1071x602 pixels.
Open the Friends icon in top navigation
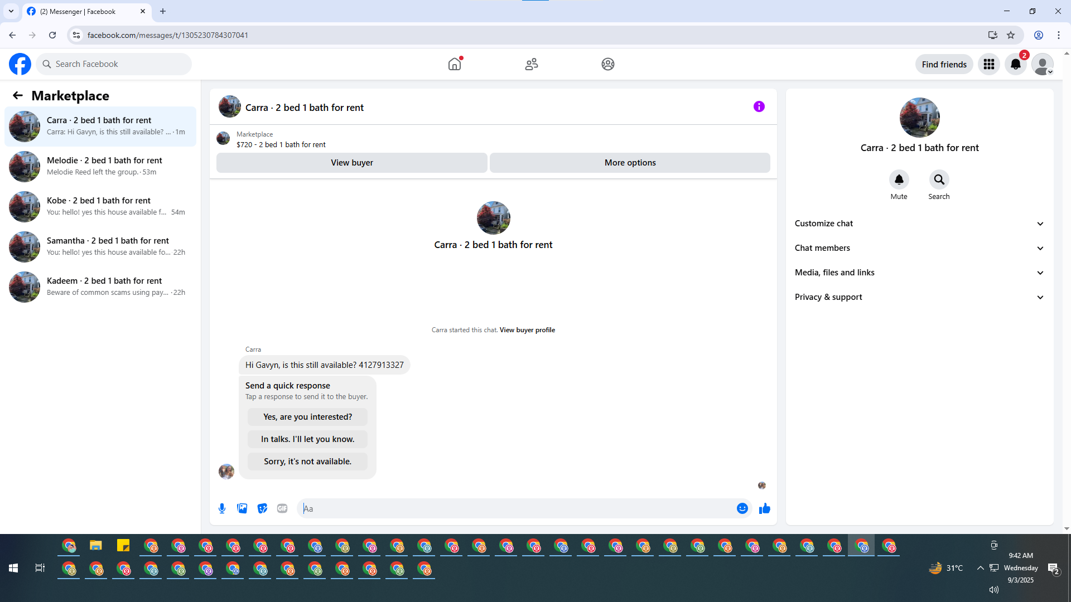pos(532,64)
